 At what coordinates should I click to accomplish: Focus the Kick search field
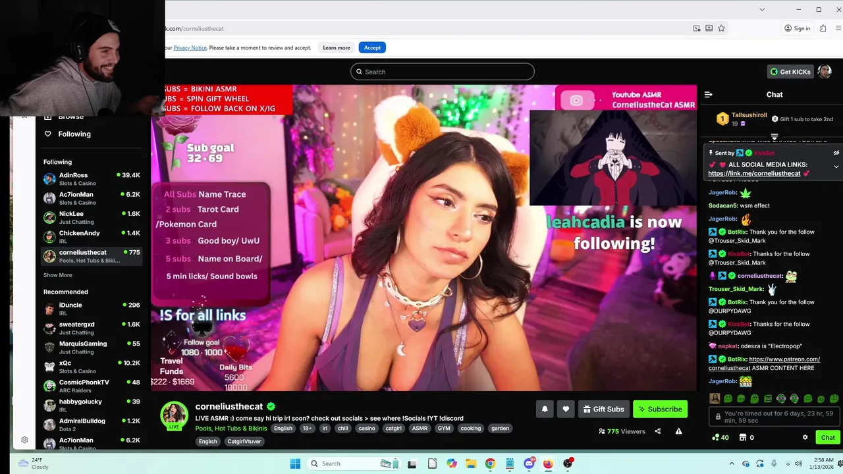click(442, 72)
